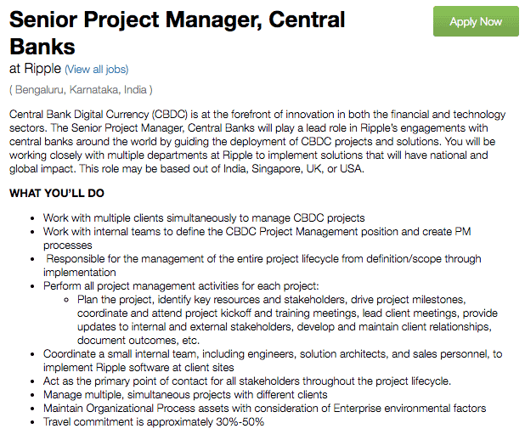
Task: Click the 'Responsible for the management' bullet text
Action: [262, 265]
